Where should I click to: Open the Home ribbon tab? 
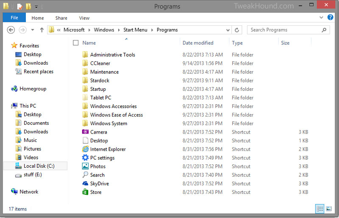38,18
